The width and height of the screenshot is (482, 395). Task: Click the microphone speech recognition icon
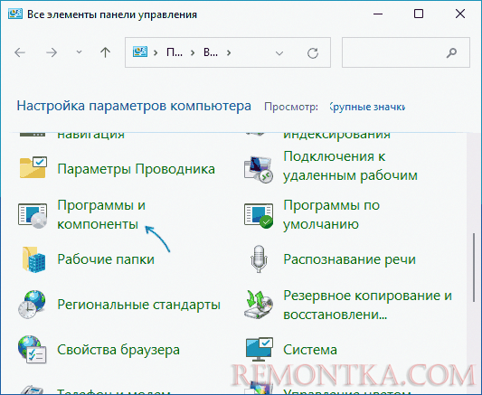tap(259, 259)
